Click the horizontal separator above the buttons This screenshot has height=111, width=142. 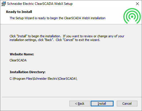72,97
